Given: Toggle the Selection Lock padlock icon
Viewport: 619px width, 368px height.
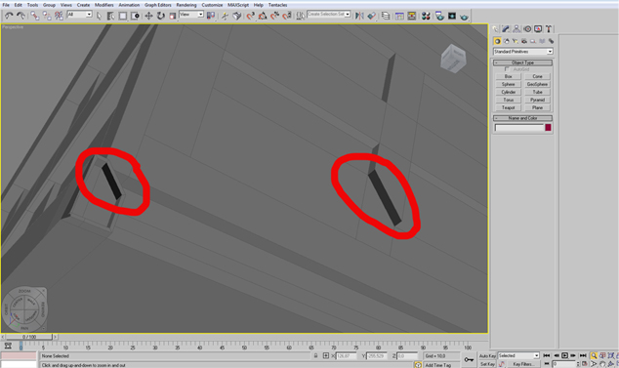Looking at the screenshot, I should coord(315,355).
